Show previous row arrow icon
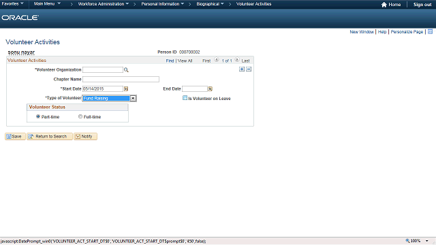The height and width of the screenshot is (245, 436). (x=217, y=60)
